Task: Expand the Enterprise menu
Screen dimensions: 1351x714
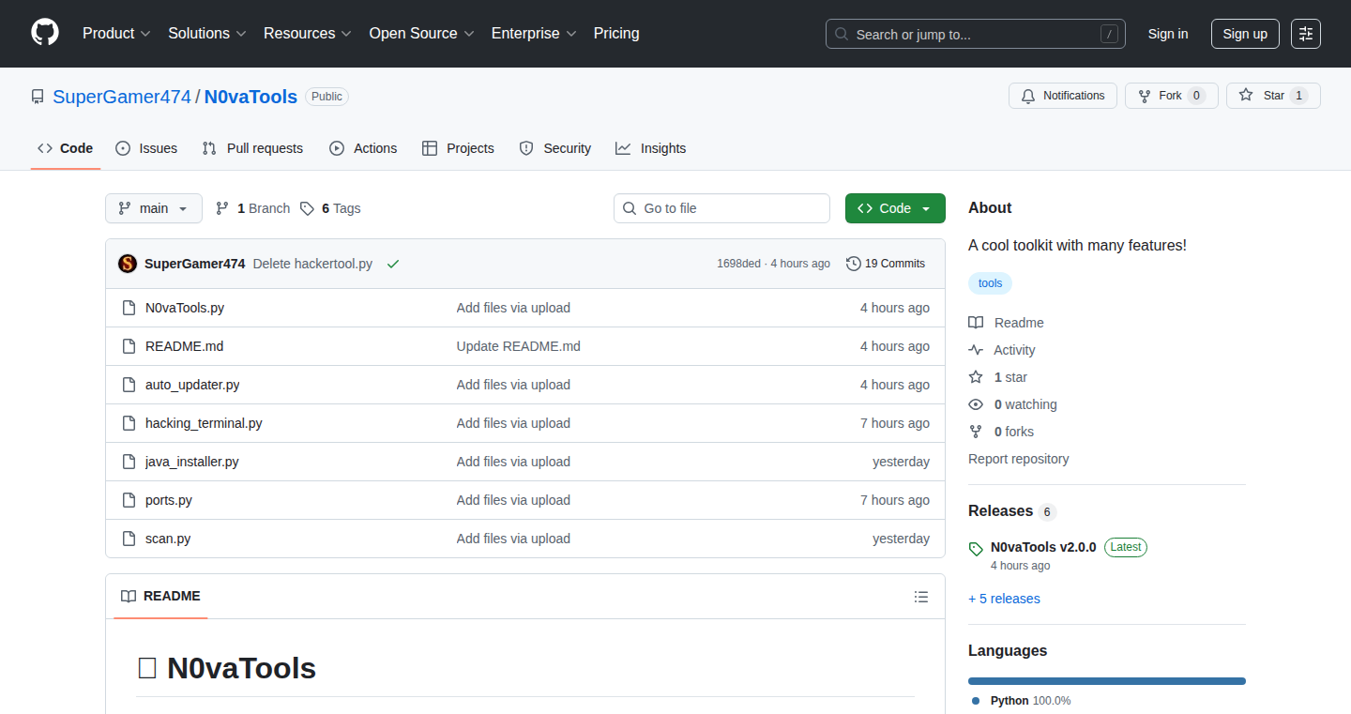Action: click(534, 33)
